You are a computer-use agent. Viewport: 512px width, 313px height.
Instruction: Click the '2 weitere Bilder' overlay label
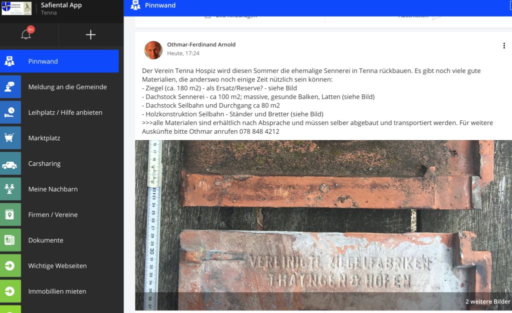tap(487, 302)
